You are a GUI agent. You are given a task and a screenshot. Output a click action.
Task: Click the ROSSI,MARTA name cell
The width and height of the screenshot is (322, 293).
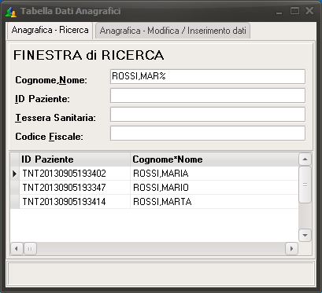214,202
